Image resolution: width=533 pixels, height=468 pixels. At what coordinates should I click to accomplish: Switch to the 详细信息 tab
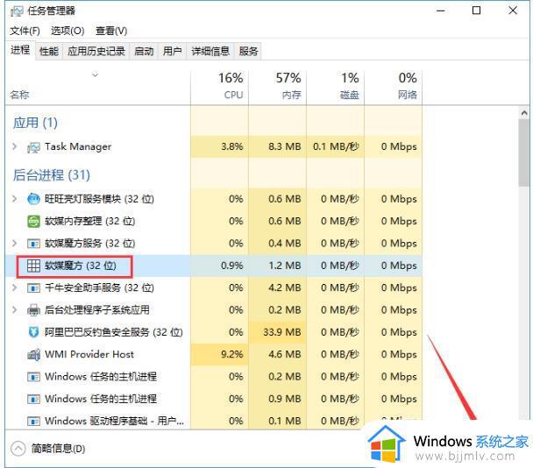(210, 52)
